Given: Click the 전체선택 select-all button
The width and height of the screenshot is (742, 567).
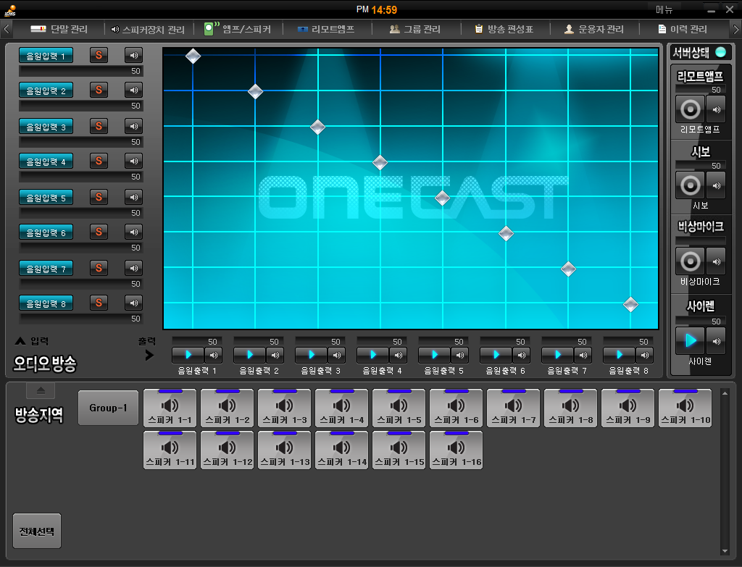Looking at the screenshot, I should point(37,531).
